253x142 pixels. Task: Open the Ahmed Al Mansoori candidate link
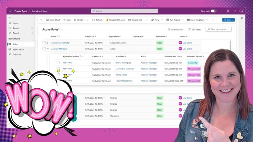coord(125,69)
